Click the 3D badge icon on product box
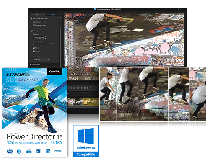218x162 pixels. coord(19,152)
